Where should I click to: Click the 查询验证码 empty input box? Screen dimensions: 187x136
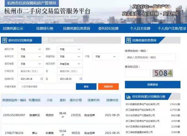click(x=138, y=73)
